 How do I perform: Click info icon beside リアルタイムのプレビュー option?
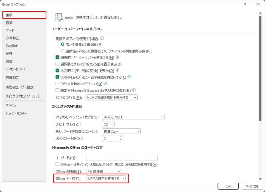130,77
